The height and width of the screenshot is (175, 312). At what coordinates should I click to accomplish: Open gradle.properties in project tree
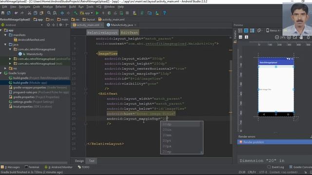pyautogui.click(x=35, y=97)
